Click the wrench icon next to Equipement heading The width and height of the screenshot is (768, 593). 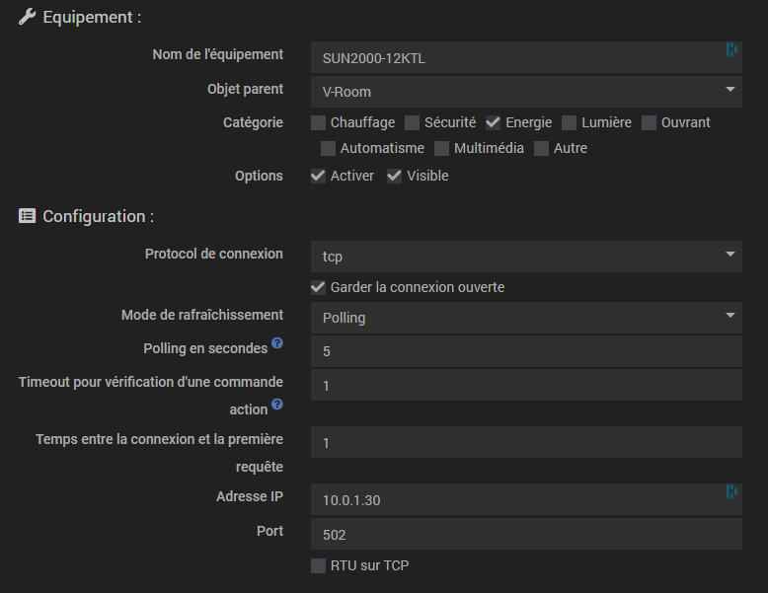pyautogui.click(x=27, y=17)
